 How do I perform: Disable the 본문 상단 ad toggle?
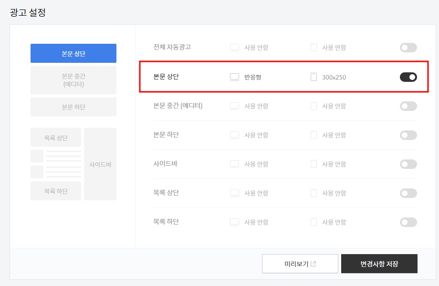(x=408, y=77)
